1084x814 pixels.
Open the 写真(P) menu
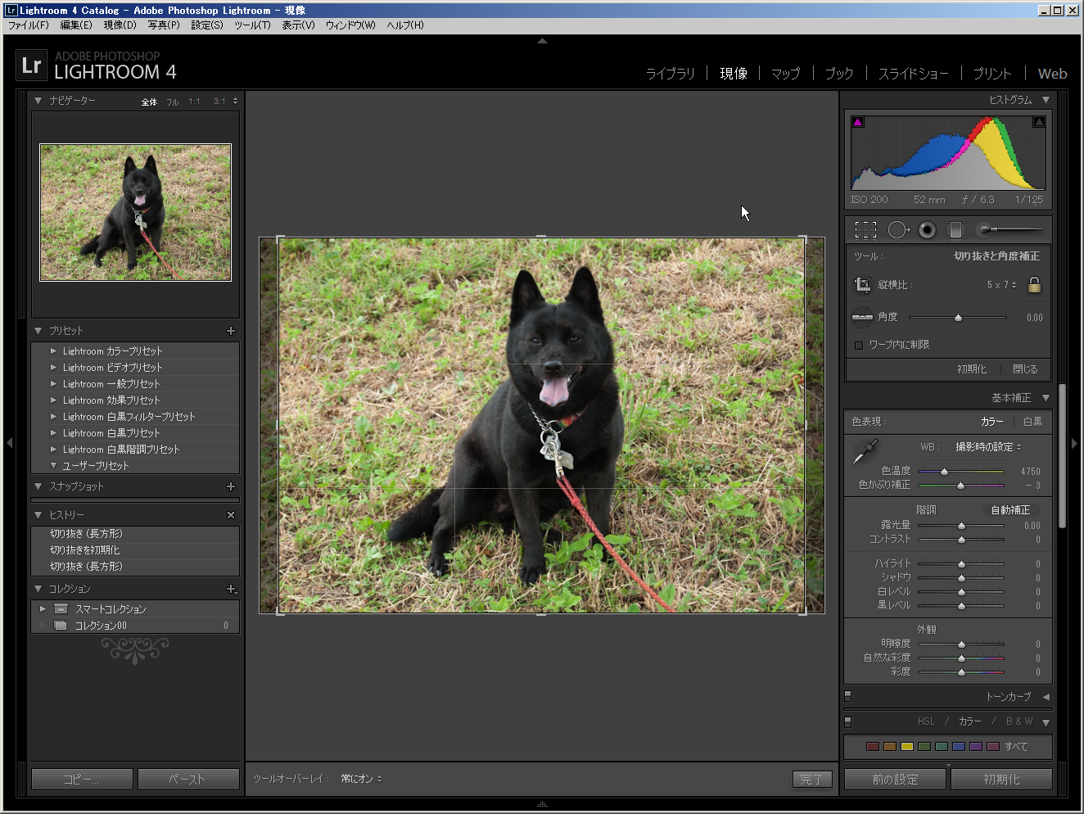click(x=163, y=25)
